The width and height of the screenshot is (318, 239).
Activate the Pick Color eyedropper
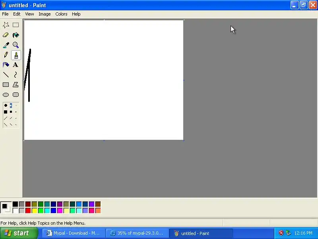[6, 45]
